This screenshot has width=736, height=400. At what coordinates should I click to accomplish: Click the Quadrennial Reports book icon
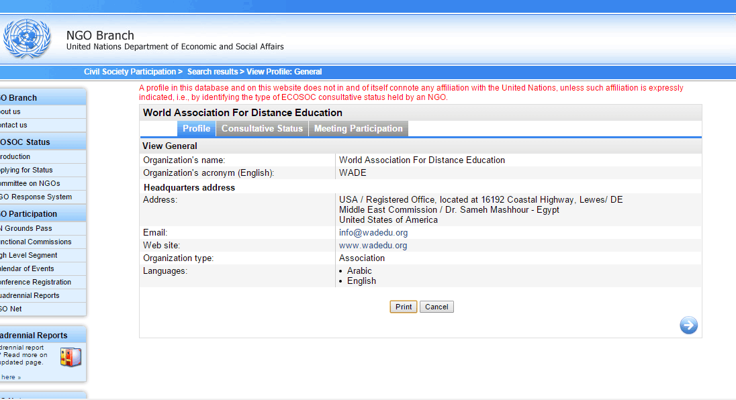pos(70,356)
